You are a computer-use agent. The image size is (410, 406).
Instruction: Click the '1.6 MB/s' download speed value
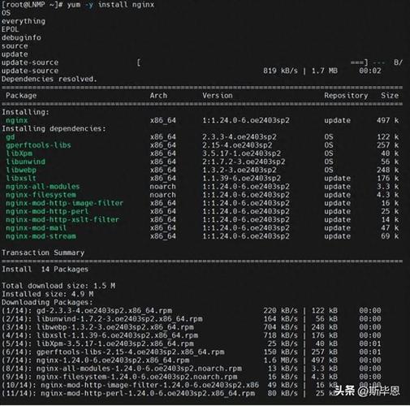click(281, 361)
